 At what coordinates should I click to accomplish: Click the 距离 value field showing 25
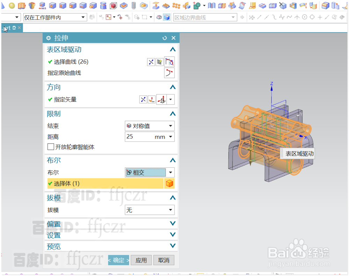coord(139,137)
